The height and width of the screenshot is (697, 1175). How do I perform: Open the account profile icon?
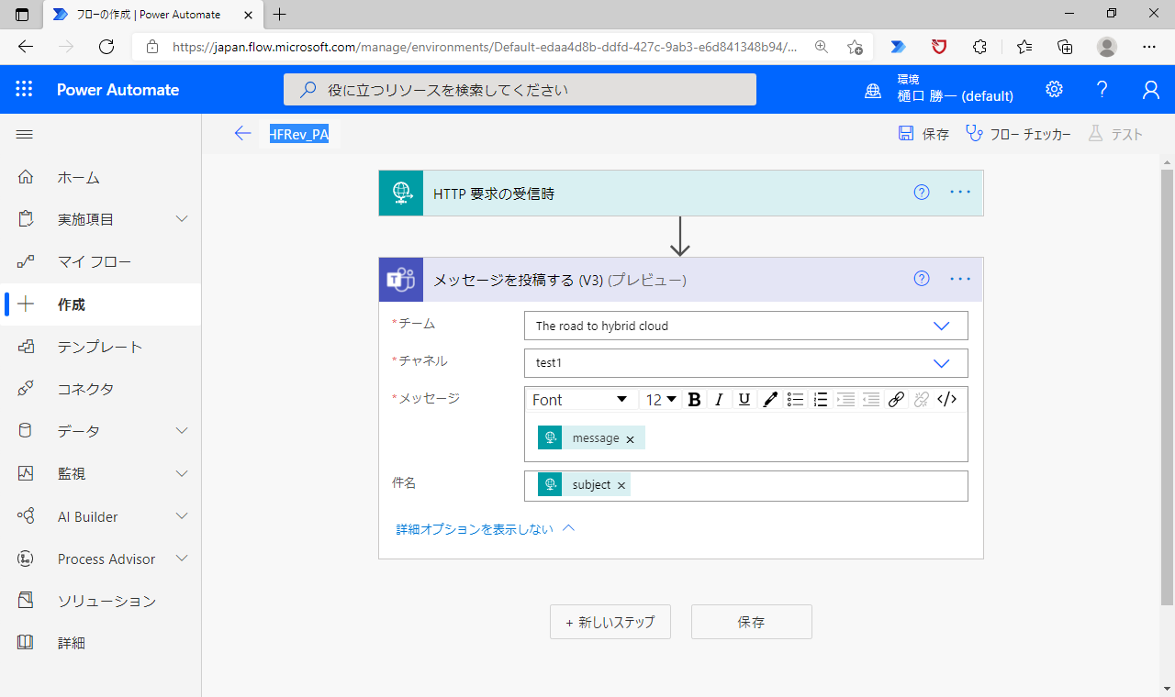(1150, 89)
